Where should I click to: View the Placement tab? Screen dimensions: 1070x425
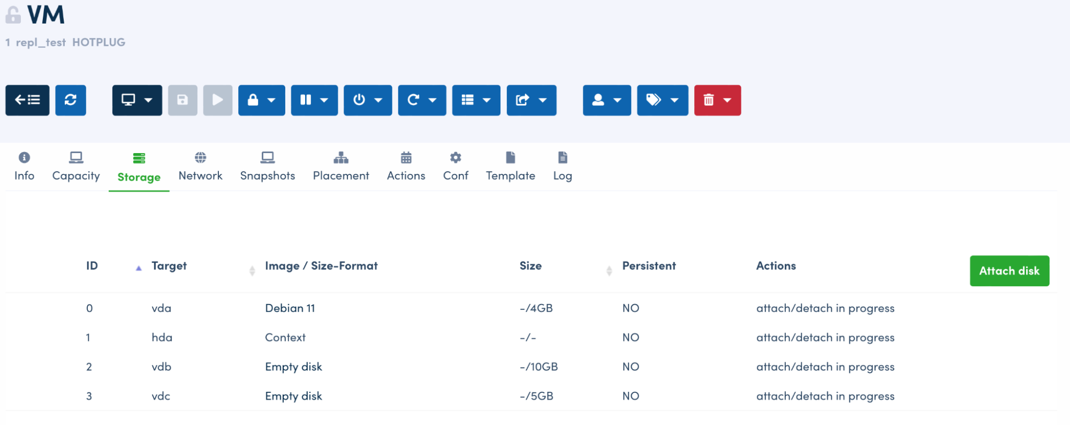click(x=341, y=166)
